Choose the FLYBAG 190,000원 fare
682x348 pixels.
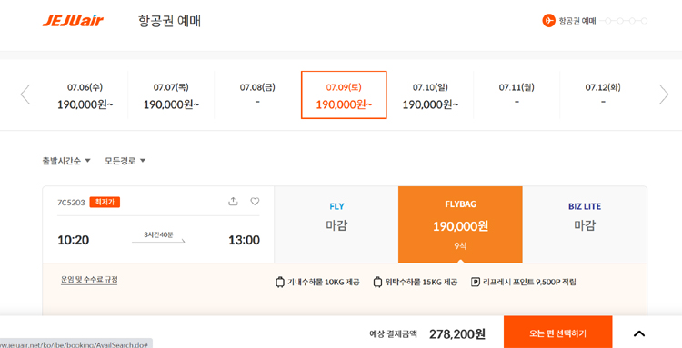tap(460, 224)
